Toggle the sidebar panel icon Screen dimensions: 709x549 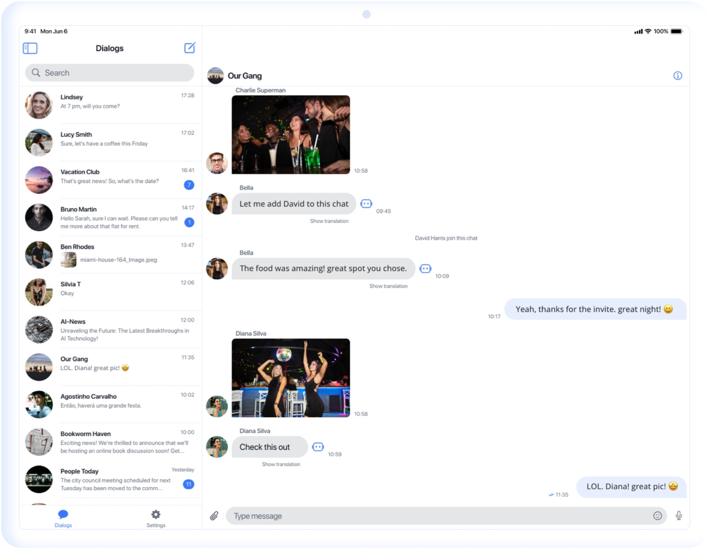[30, 48]
